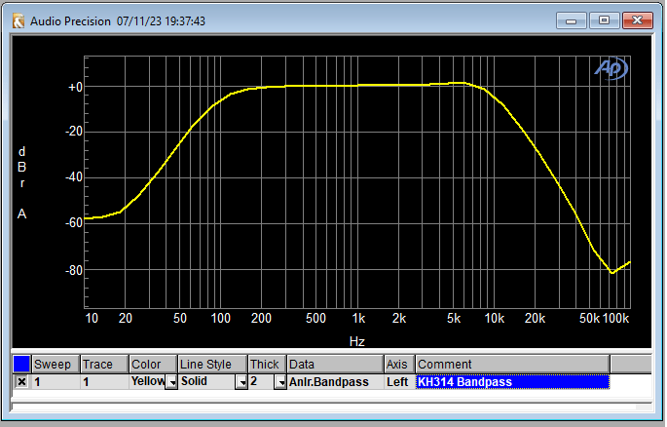Click the Thick column header
Image resolution: width=667 pixels, height=427 pixels.
point(267,365)
